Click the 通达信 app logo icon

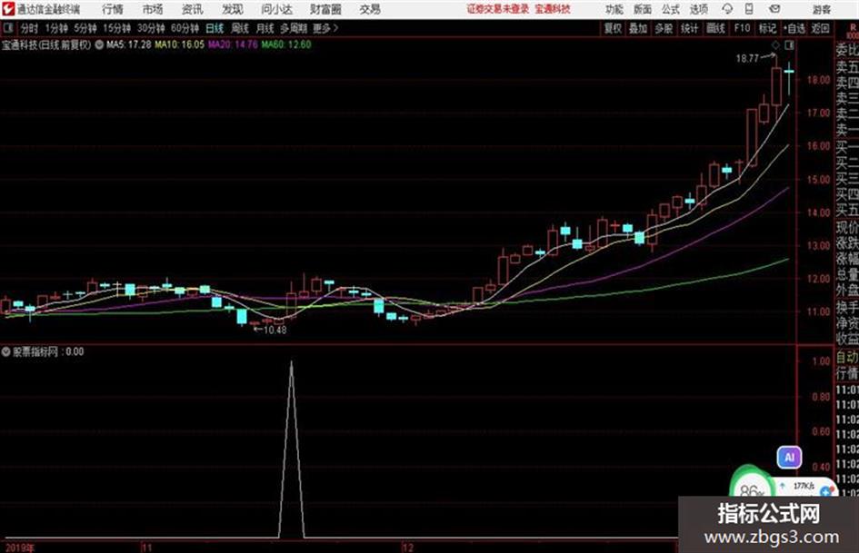(8, 9)
